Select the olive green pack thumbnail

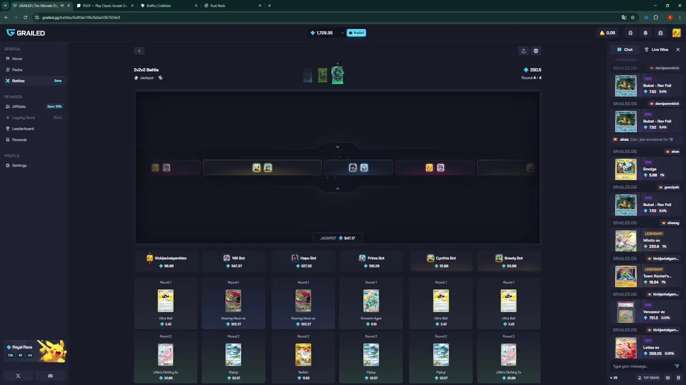(322, 75)
